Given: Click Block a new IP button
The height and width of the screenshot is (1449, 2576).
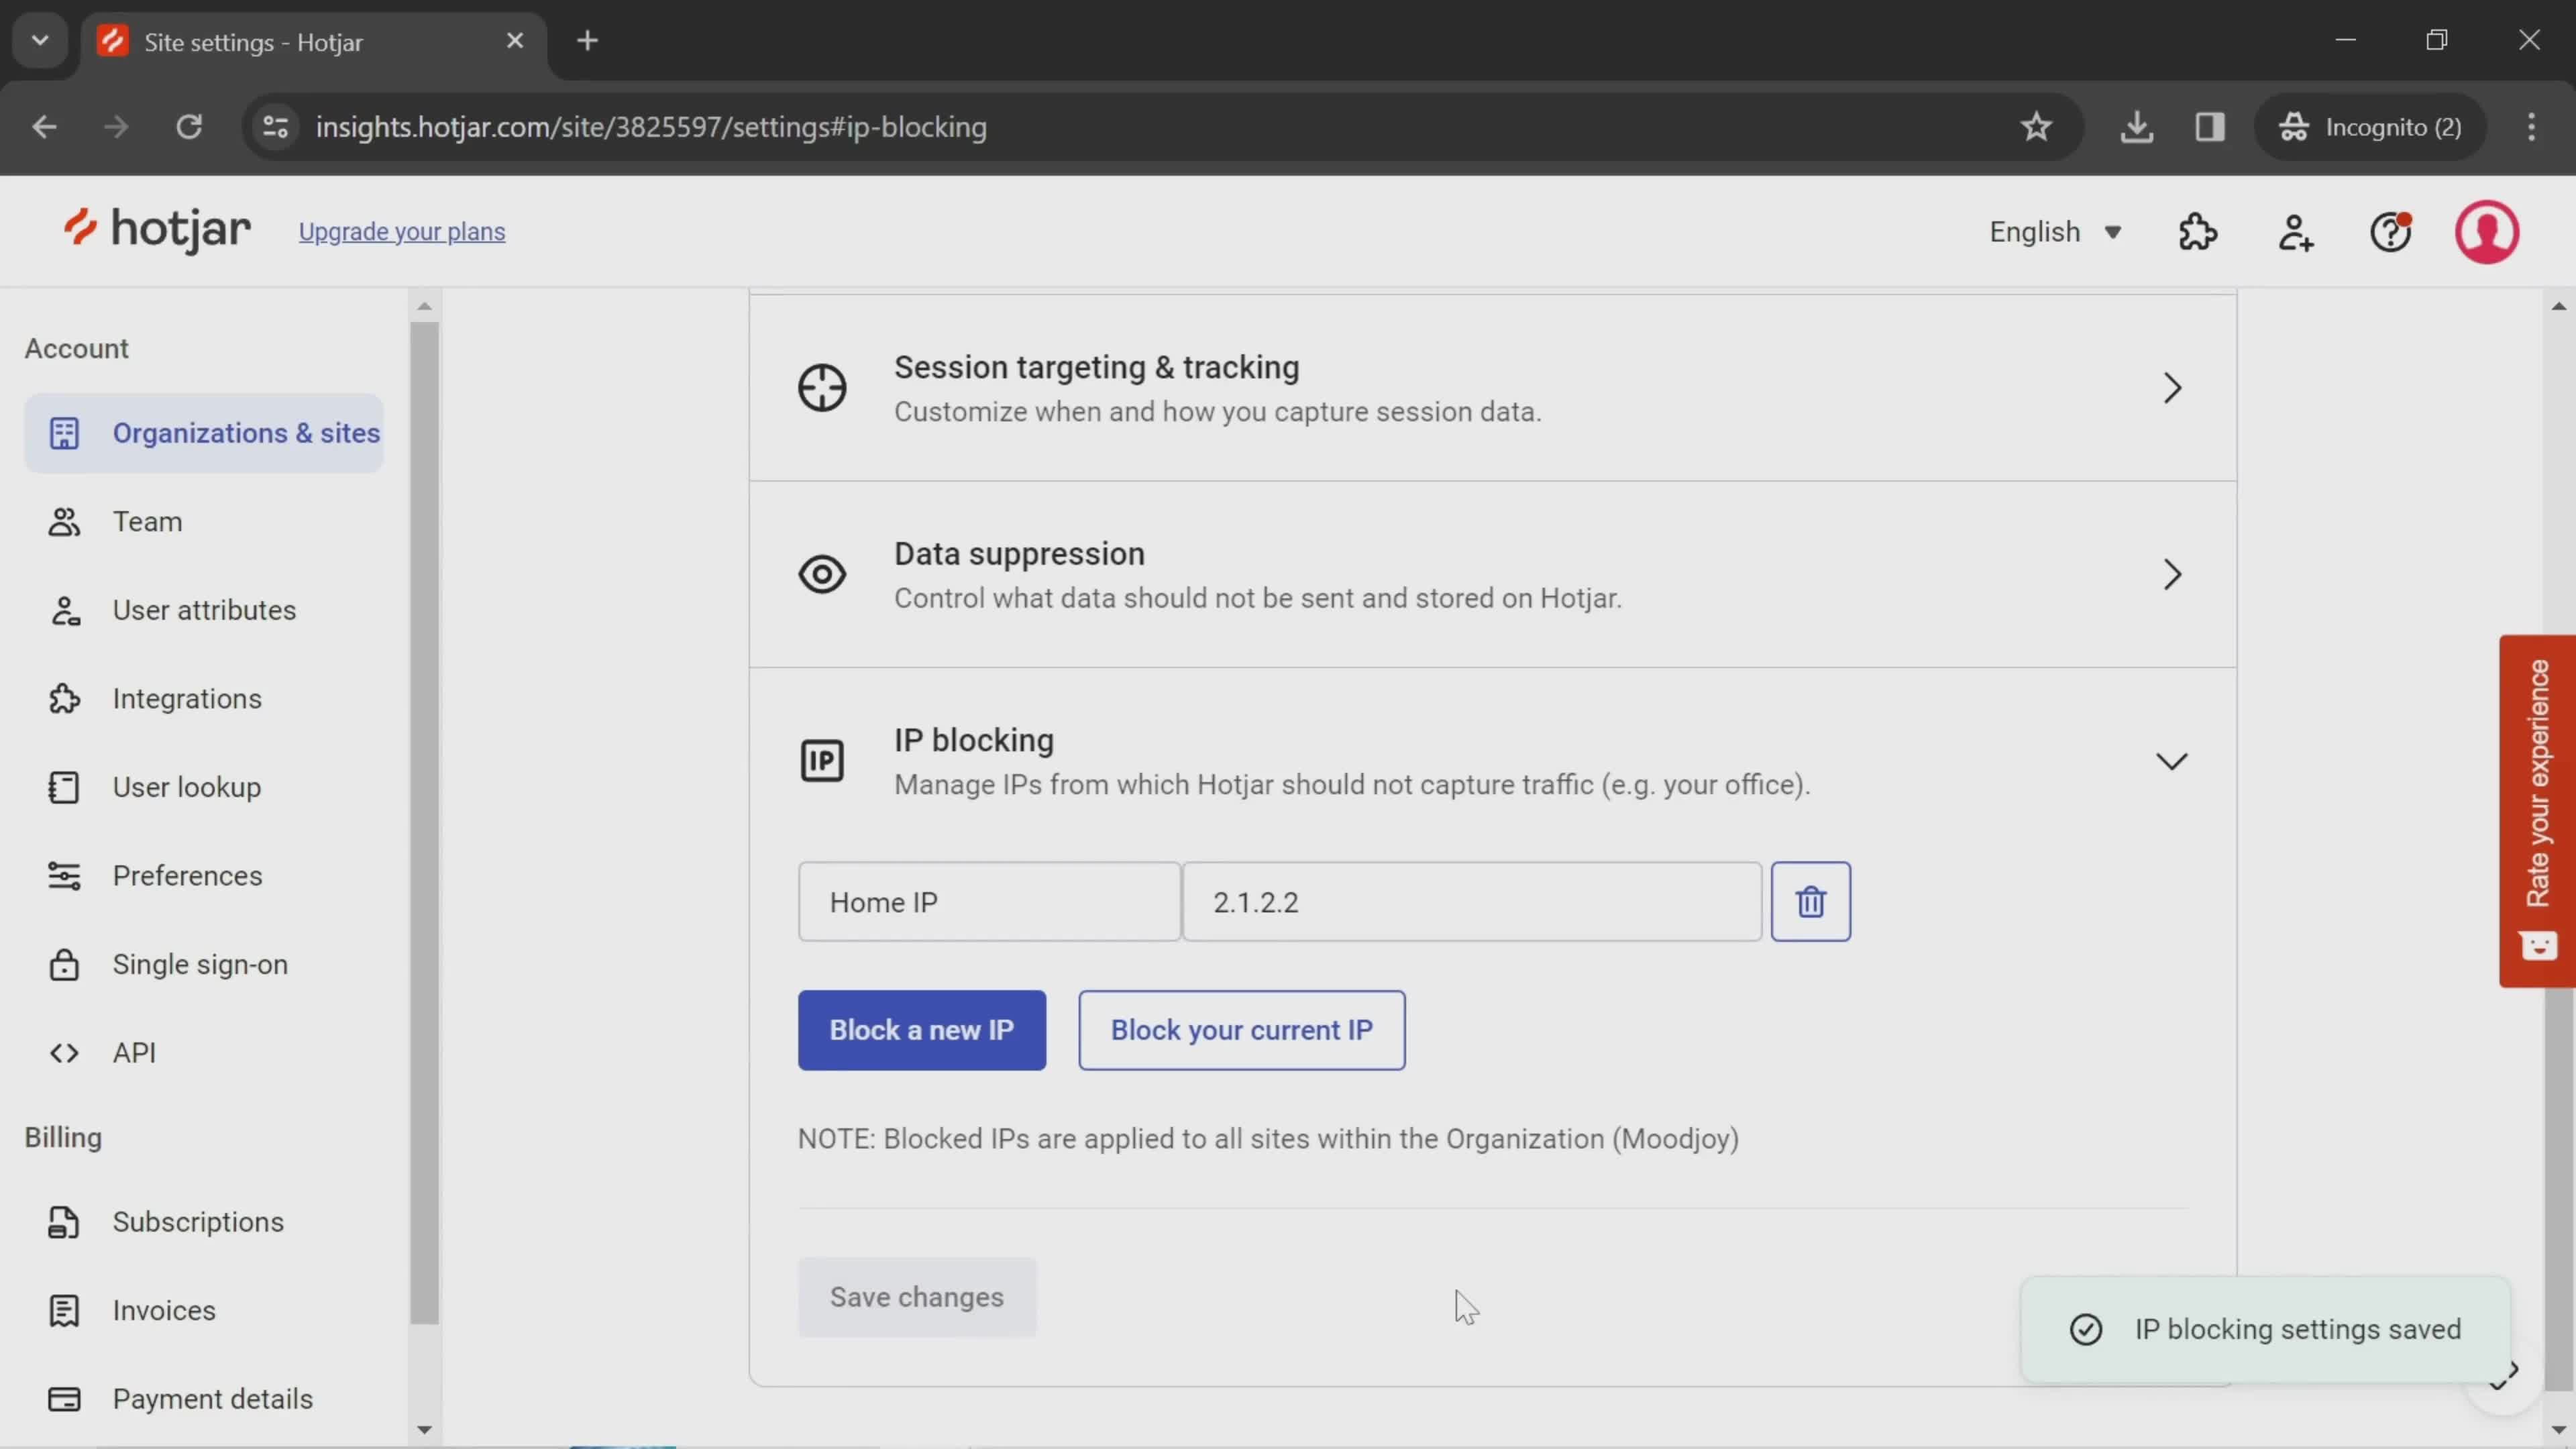Looking at the screenshot, I should 922,1030.
